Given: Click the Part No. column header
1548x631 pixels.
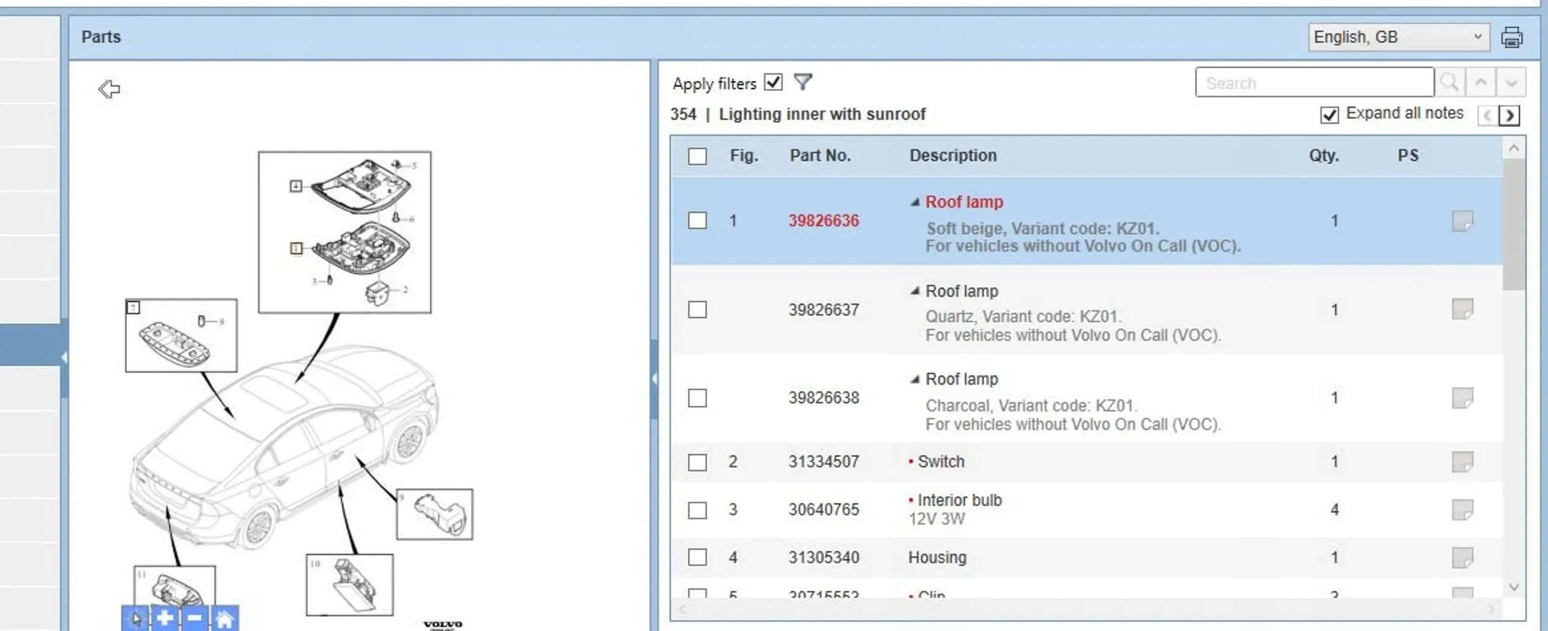Looking at the screenshot, I should click(x=819, y=155).
